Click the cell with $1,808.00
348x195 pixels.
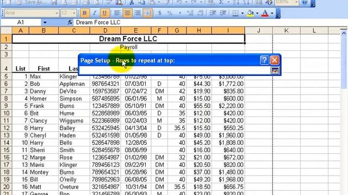tap(228, 143)
